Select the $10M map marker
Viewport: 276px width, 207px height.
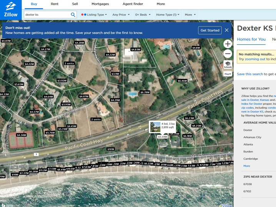click(15, 175)
